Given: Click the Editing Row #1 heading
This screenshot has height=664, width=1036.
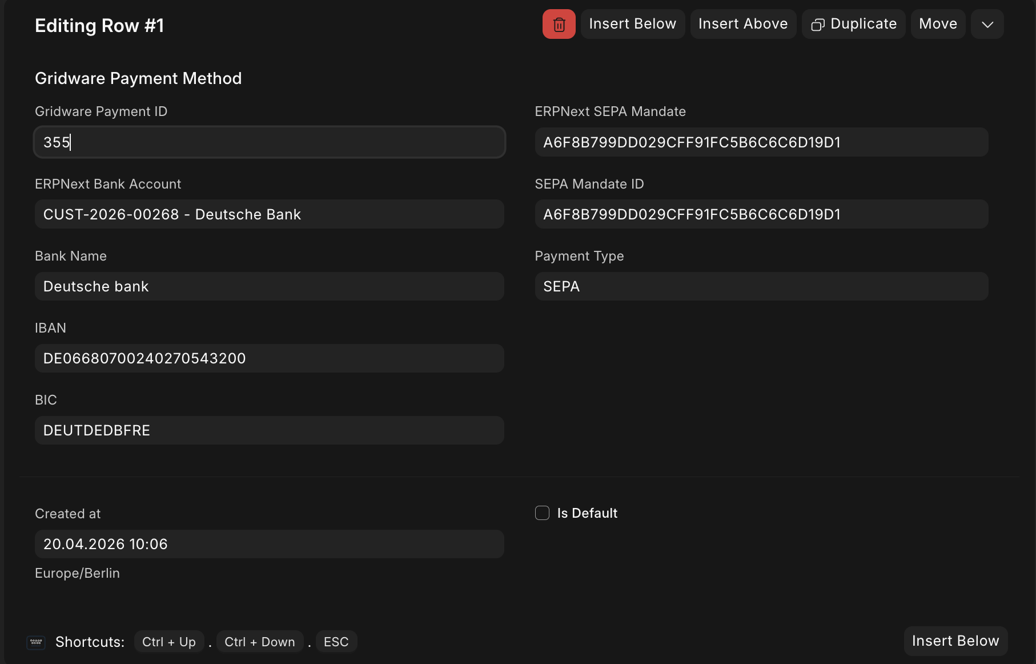Looking at the screenshot, I should 99,26.
